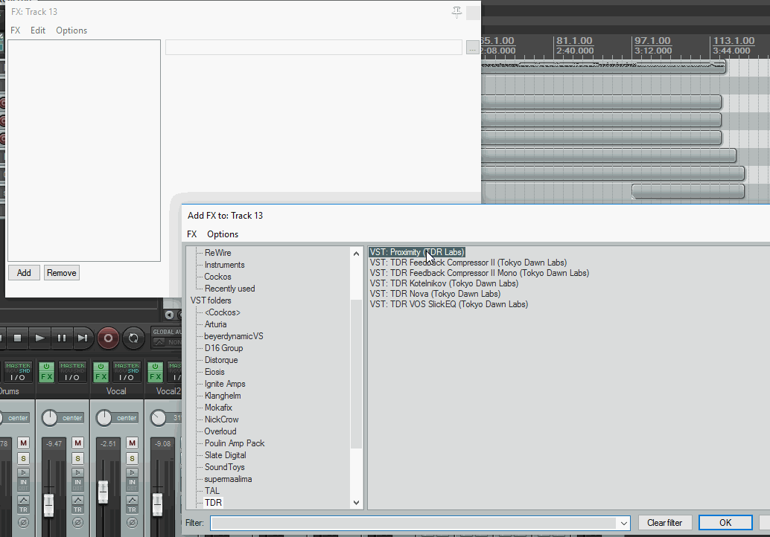This screenshot has height=537, width=770.
Task: Invert phase on the Vocal strip
Action: [x=132, y=523]
